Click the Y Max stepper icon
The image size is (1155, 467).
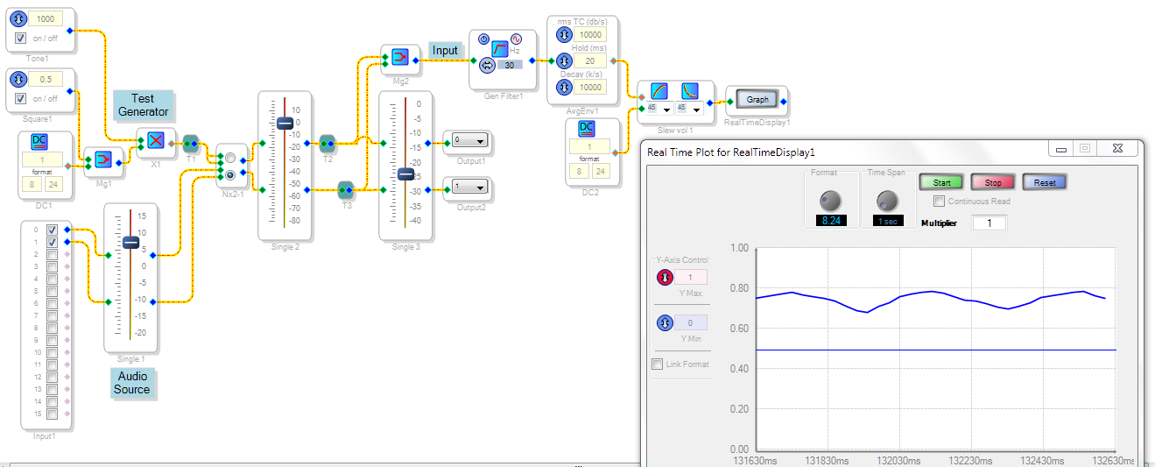[x=665, y=278]
